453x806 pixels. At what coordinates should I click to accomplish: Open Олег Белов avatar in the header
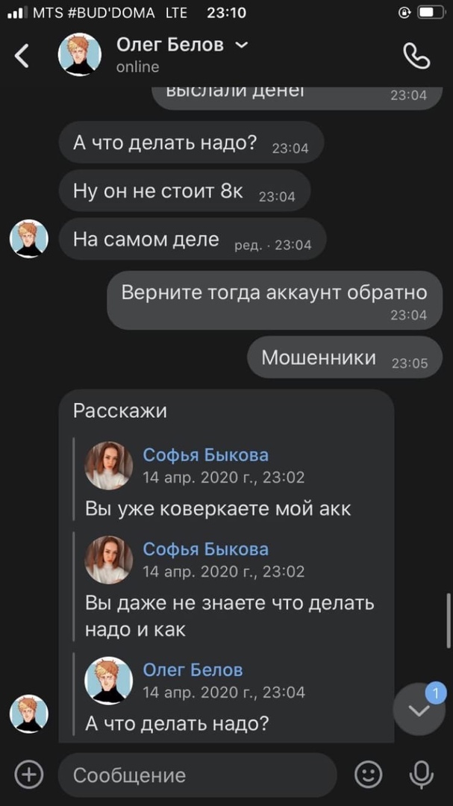click(80, 55)
